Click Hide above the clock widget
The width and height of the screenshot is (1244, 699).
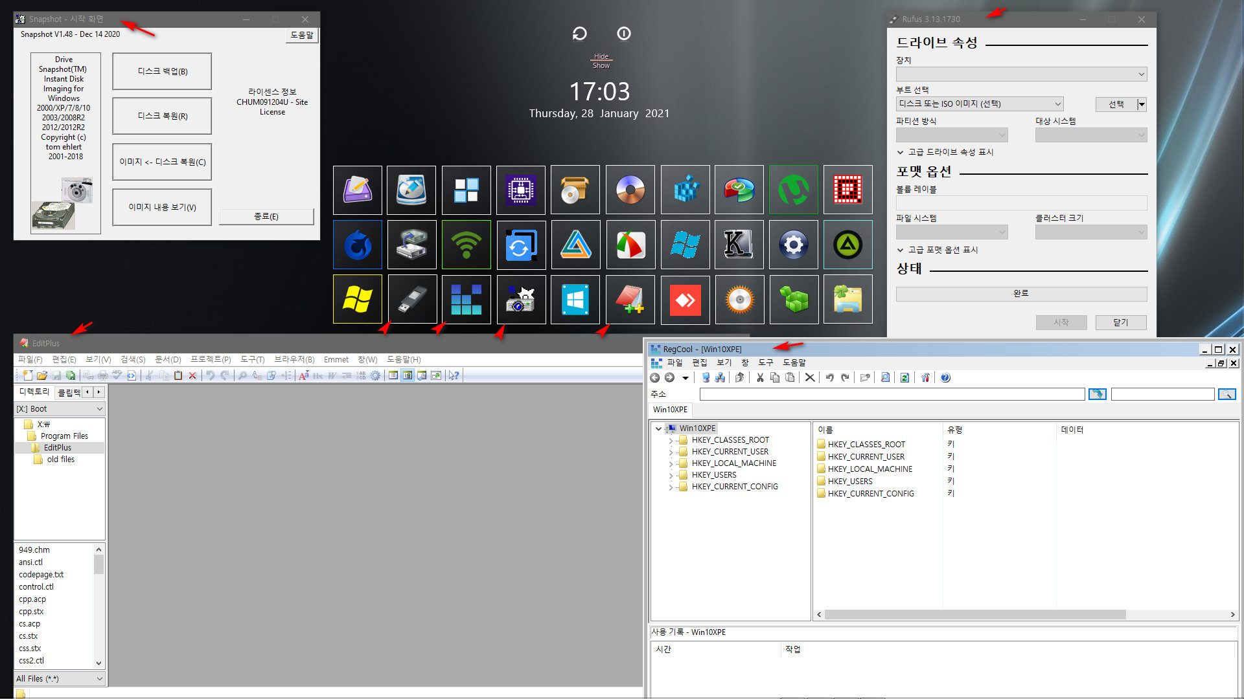[x=601, y=57]
